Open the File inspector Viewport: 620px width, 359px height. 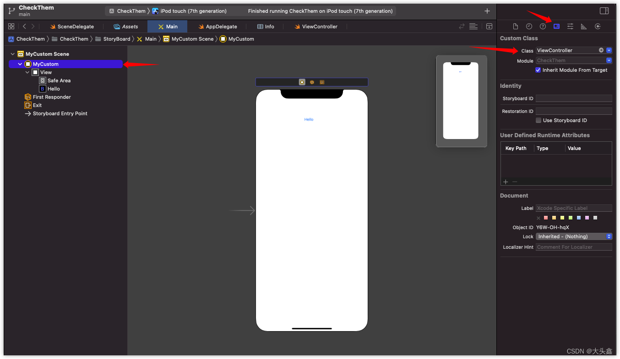pyautogui.click(x=516, y=27)
